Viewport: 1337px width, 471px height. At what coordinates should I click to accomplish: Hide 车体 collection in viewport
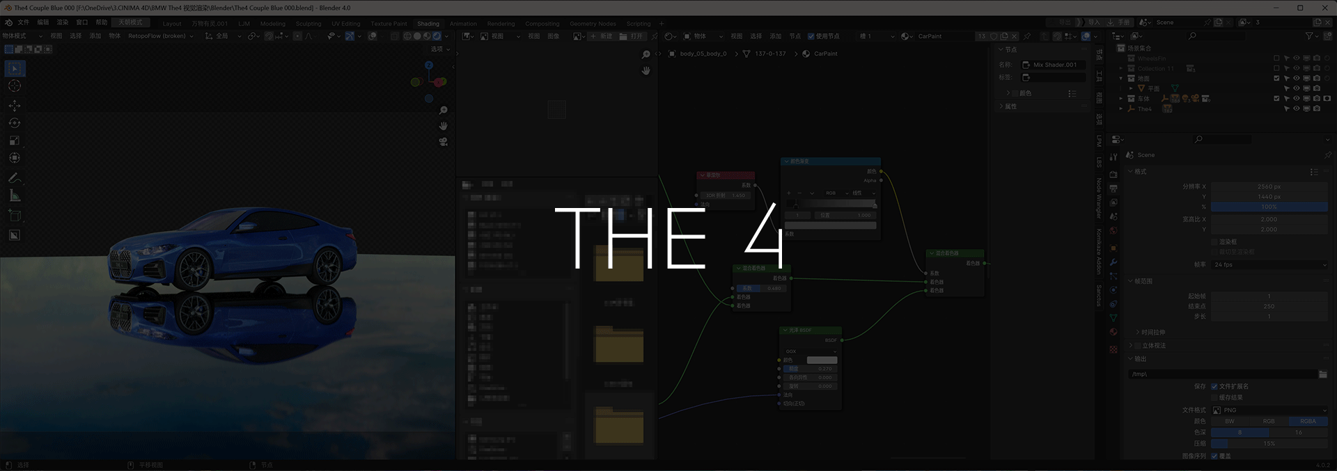point(1297,99)
